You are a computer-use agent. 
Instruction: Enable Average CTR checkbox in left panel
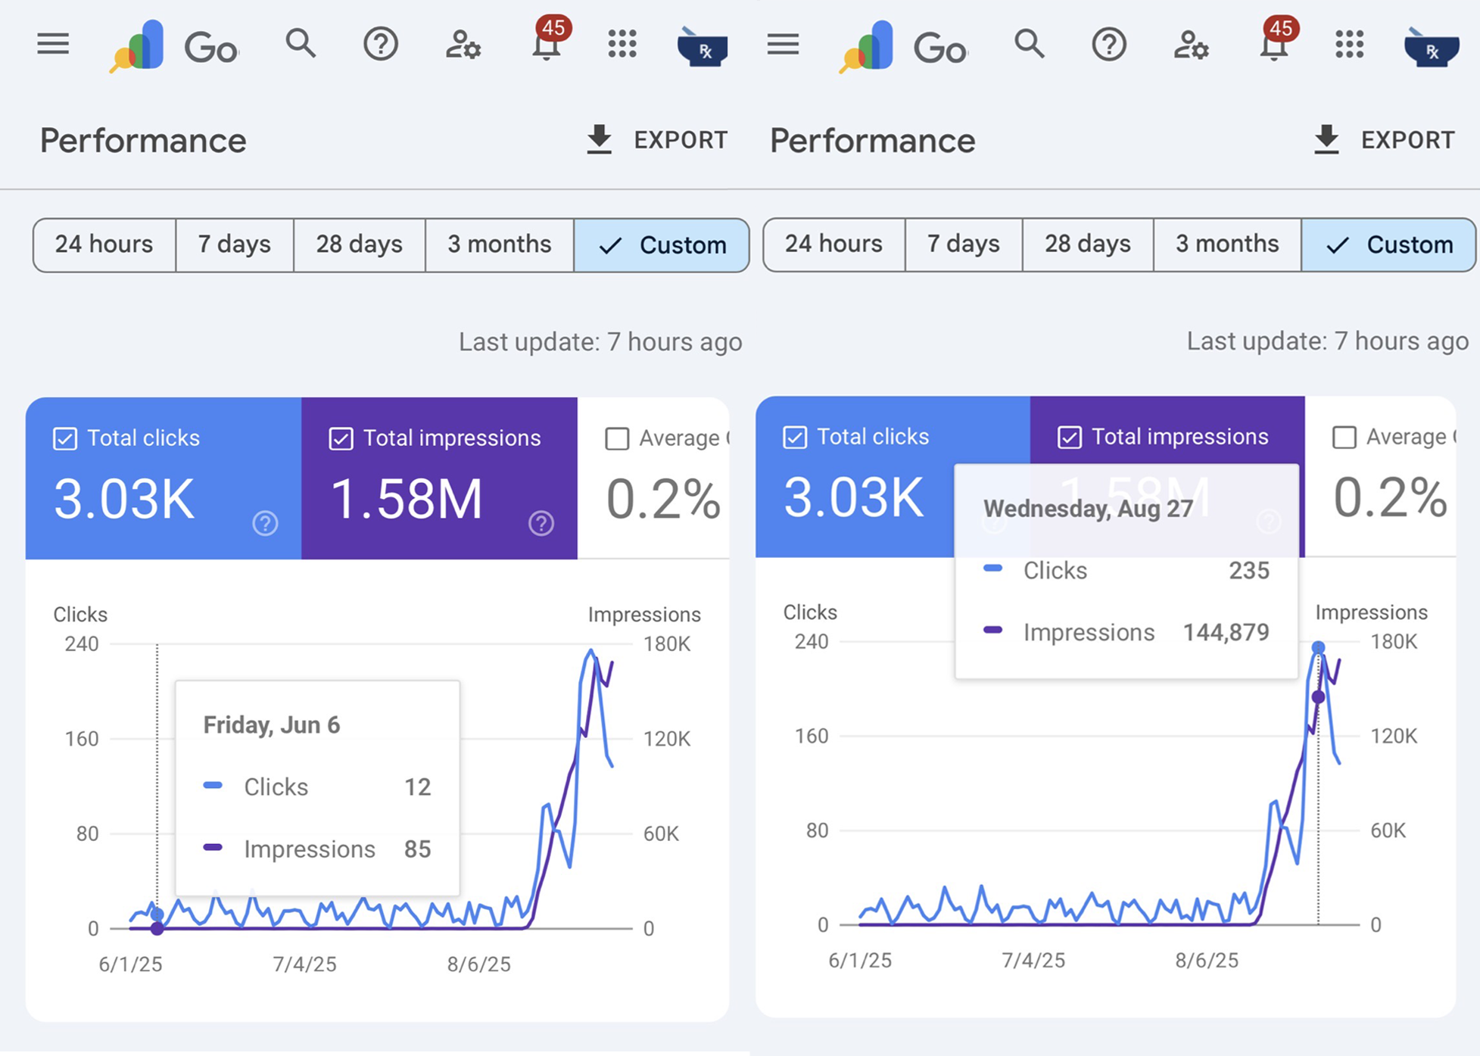(617, 438)
